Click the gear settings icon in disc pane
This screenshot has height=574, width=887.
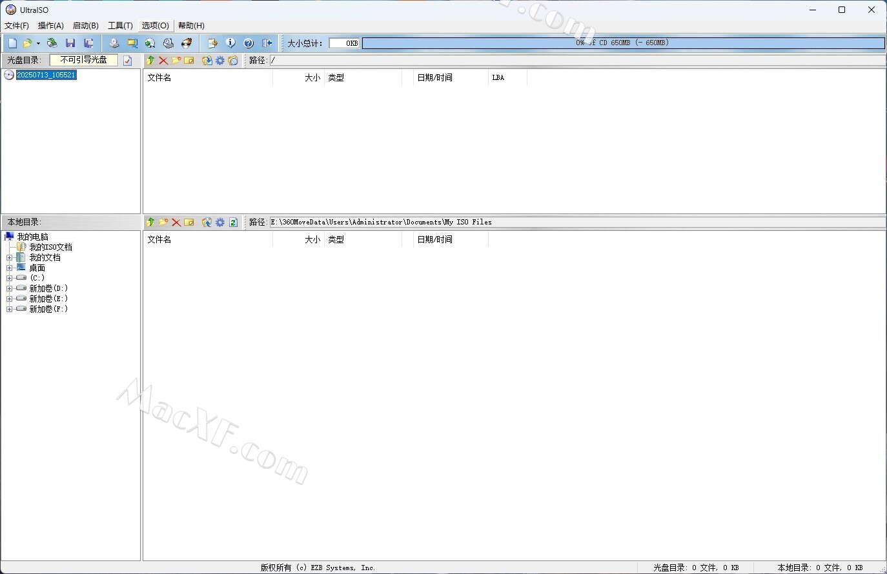coord(220,60)
